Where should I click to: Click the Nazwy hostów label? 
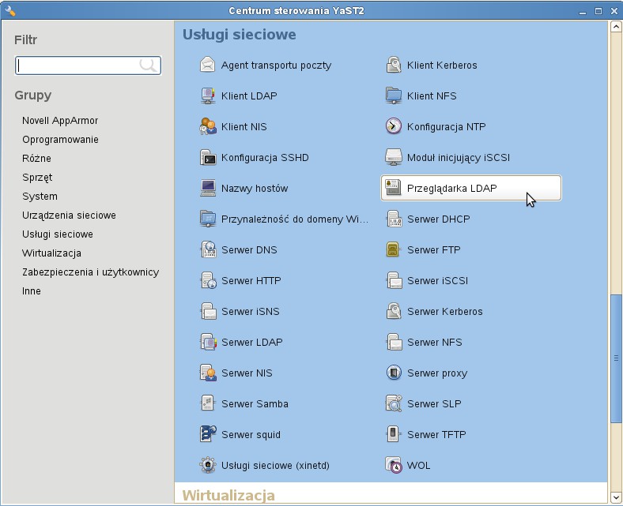point(255,189)
